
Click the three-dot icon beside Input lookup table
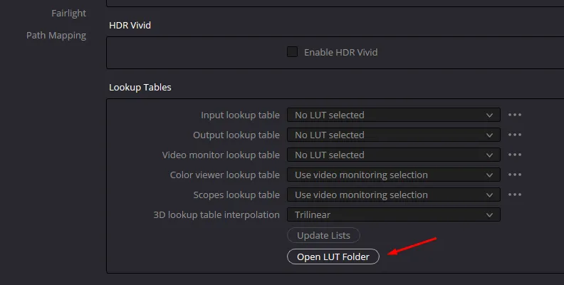515,115
